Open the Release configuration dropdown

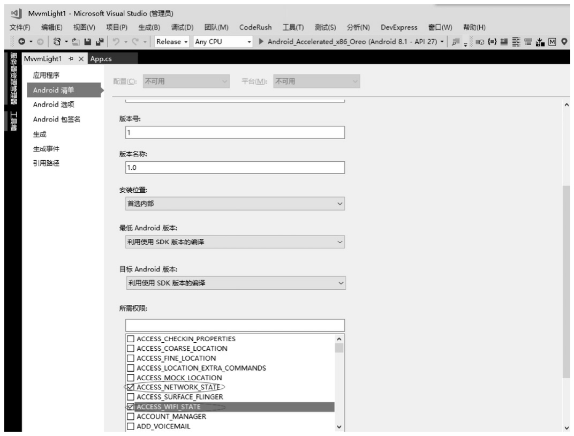[172, 42]
